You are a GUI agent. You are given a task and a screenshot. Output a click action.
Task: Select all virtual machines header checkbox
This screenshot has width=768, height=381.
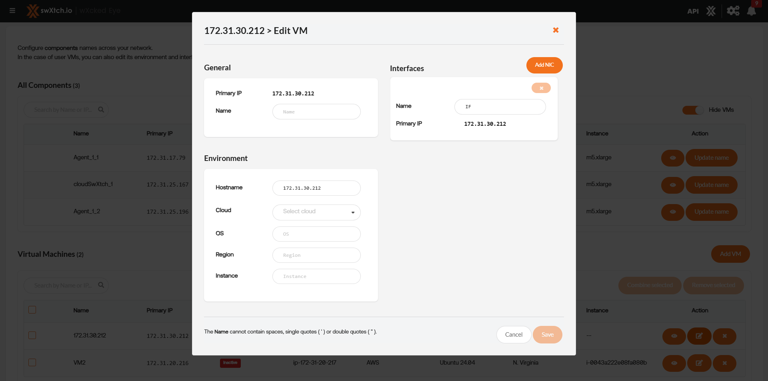(32, 310)
